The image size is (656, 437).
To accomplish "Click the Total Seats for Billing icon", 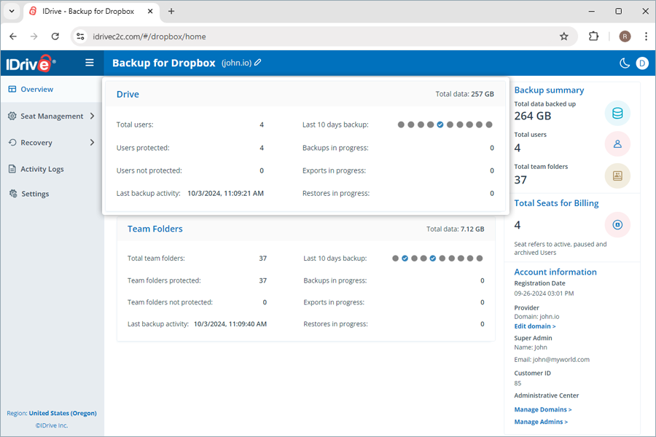I will click(617, 224).
